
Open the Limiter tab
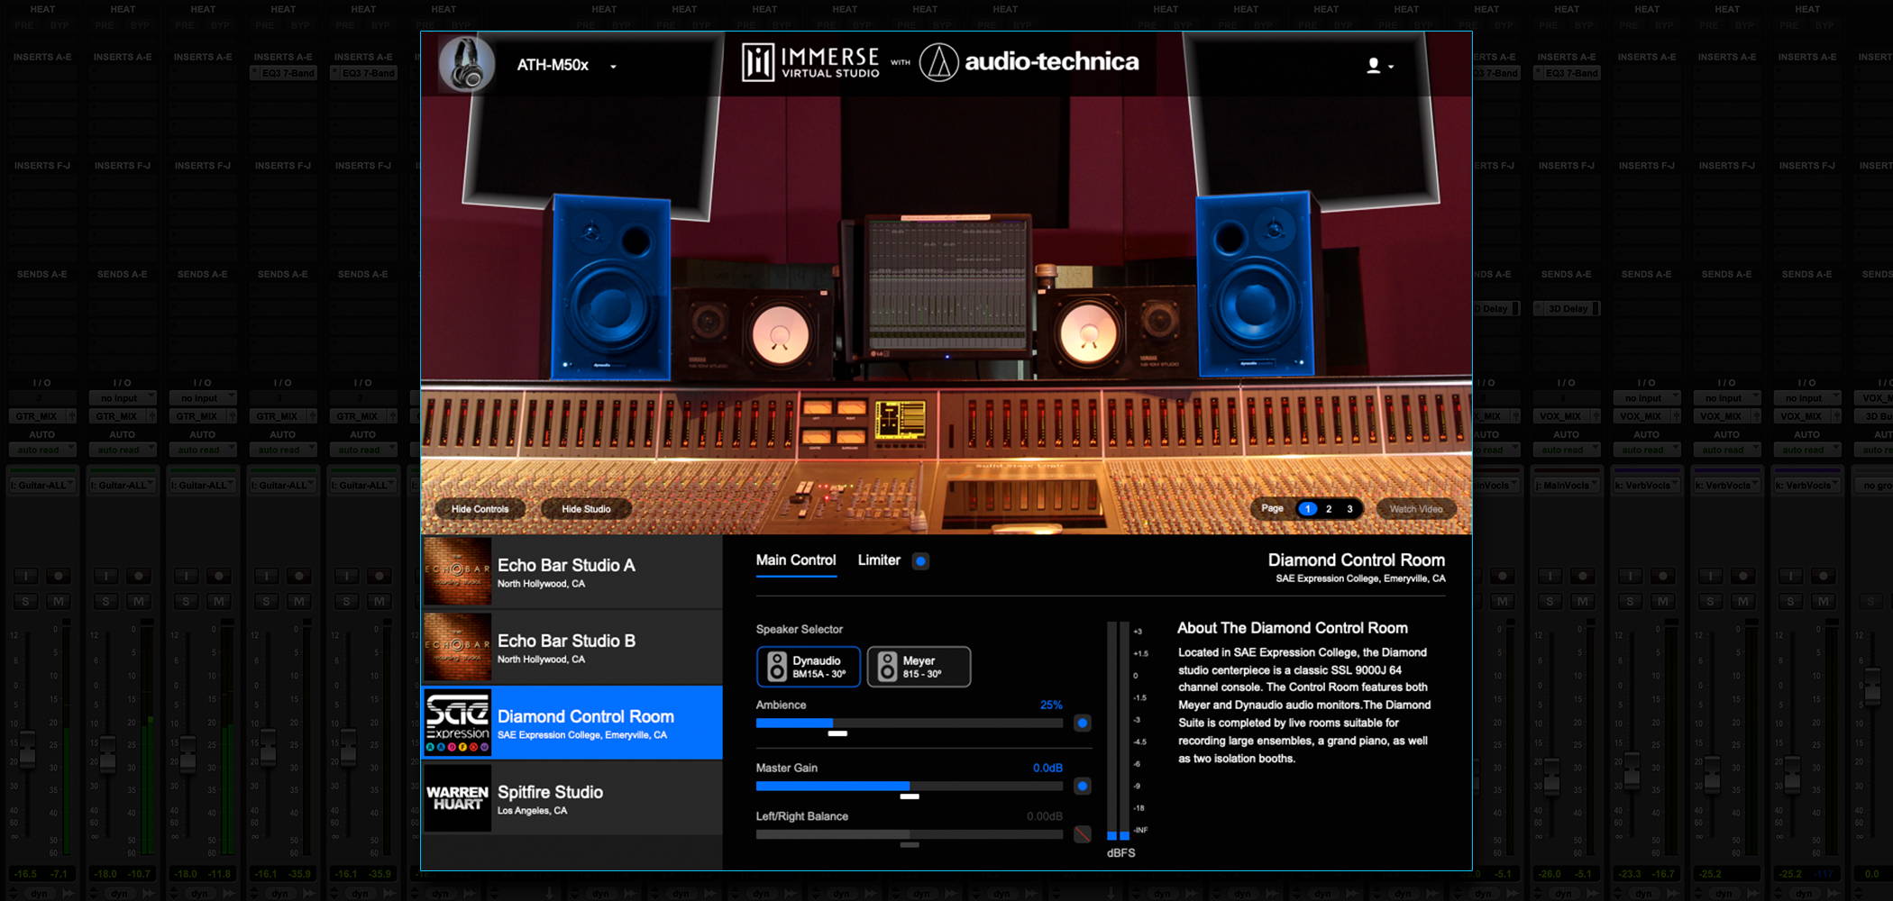coord(879,560)
